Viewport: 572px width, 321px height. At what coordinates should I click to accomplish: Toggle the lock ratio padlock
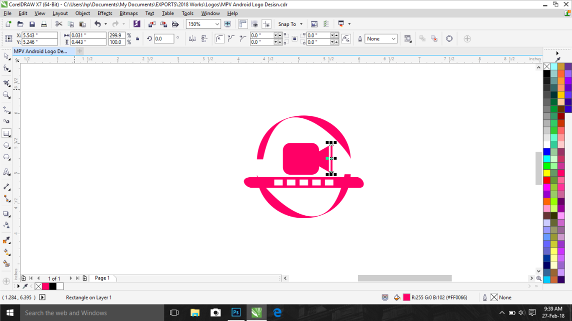pyautogui.click(x=137, y=38)
